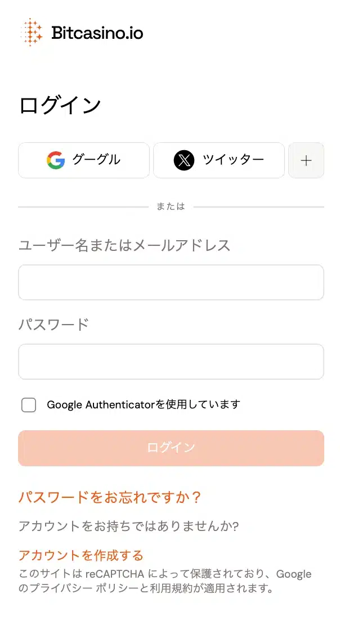Open the アカウントを作成する link

[x=81, y=555]
